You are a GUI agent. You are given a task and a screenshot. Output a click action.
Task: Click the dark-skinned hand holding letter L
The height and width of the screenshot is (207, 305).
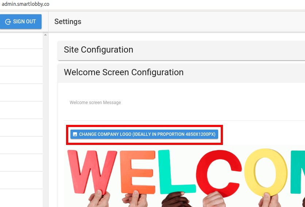point(175,200)
